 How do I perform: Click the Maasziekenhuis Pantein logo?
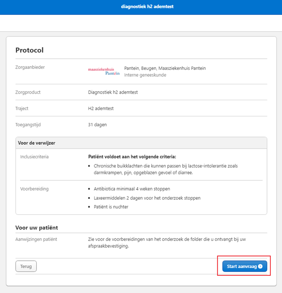click(x=103, y=71)
